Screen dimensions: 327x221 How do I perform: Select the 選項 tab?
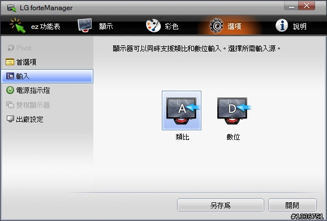point(225,26)
